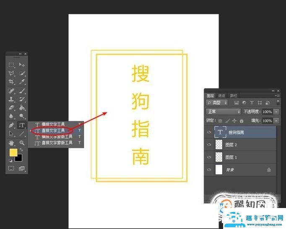Select the Rectangular Marquee tool

[11, 65]
